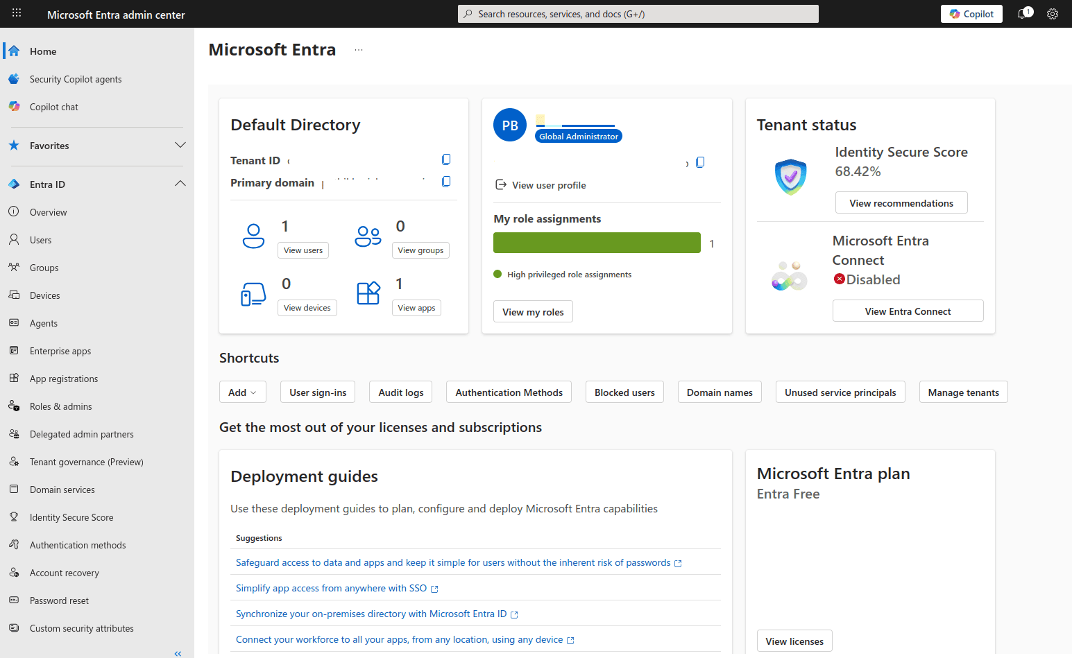Viewport: 1072px width, 658px height.
Task: Click the Users person icon in sidebar
Action: coord(14,239)
